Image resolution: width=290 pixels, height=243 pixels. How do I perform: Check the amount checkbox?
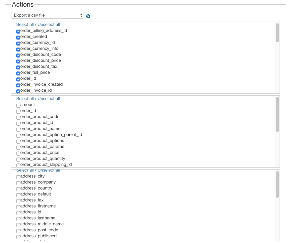pos(18,106)
